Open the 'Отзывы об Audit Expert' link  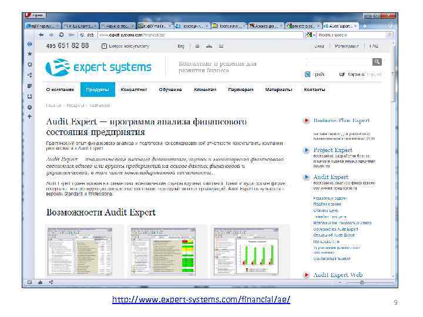(334, 235)
